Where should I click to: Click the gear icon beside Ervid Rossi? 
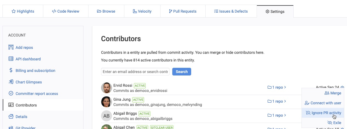(342, 87)
